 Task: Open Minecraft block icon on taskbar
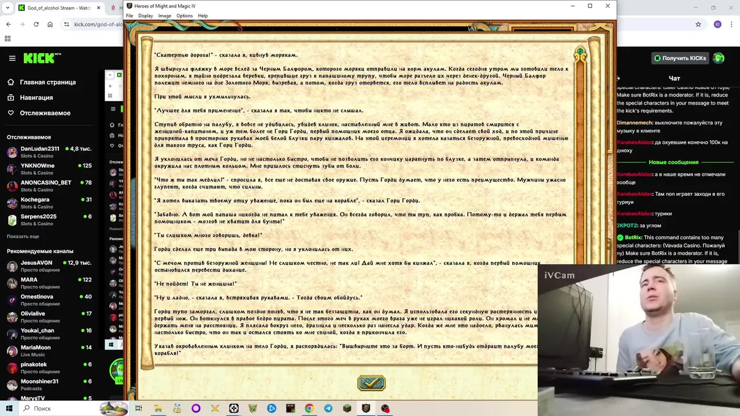pos(347,408)
